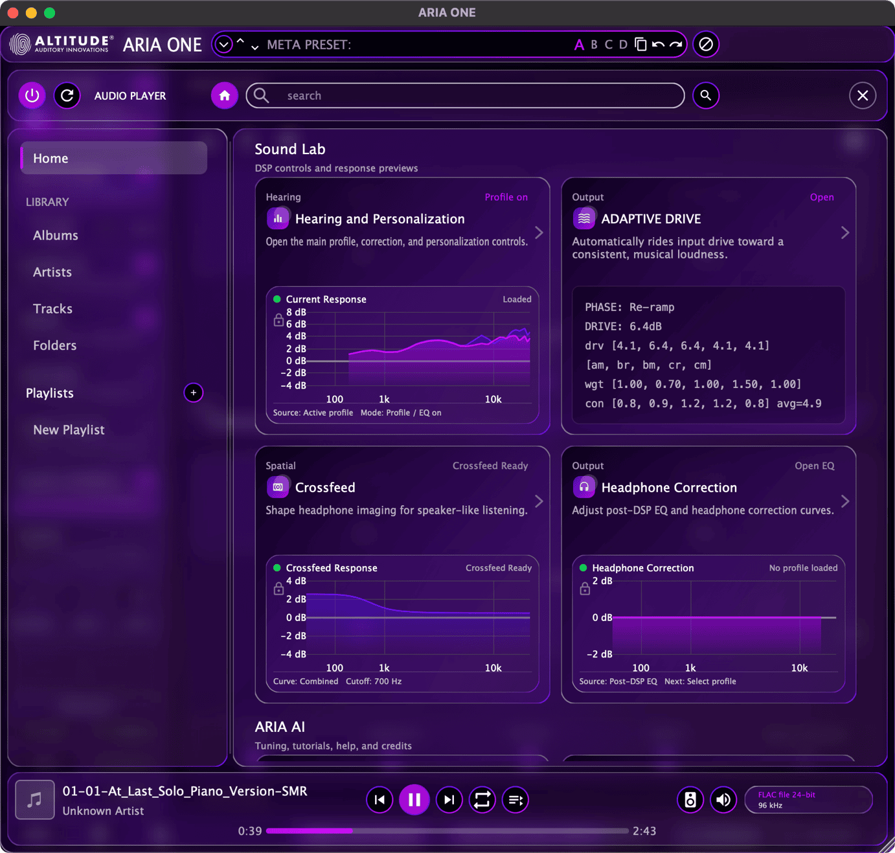This screenshot has height=853, width=895.
Task: Toggle the bypass circle-slash button
Action: (x=706, y=44)
